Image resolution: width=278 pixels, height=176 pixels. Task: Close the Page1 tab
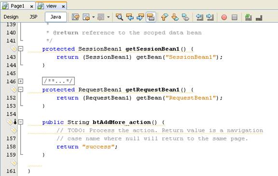(31, 7)
